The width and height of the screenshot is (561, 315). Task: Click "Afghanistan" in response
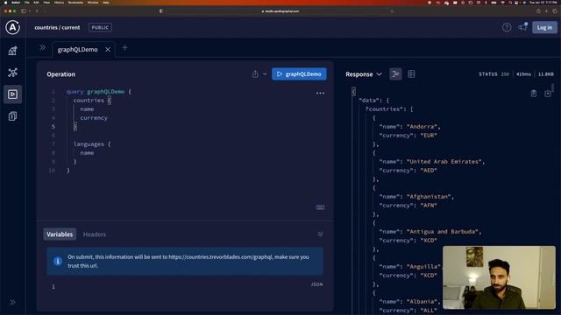430,196
